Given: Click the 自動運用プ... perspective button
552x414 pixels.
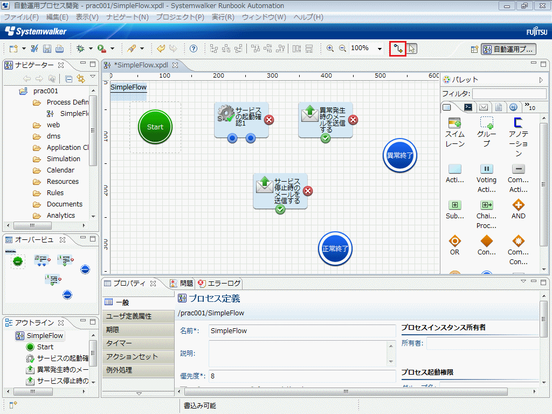Looking at the screenshot, I should pos(509,49).
